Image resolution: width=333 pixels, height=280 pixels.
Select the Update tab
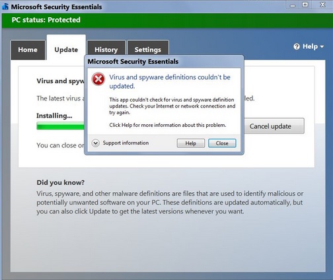point(66,49)
